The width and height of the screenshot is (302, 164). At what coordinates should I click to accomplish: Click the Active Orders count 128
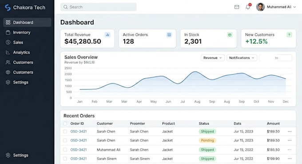tap(128, 42)
